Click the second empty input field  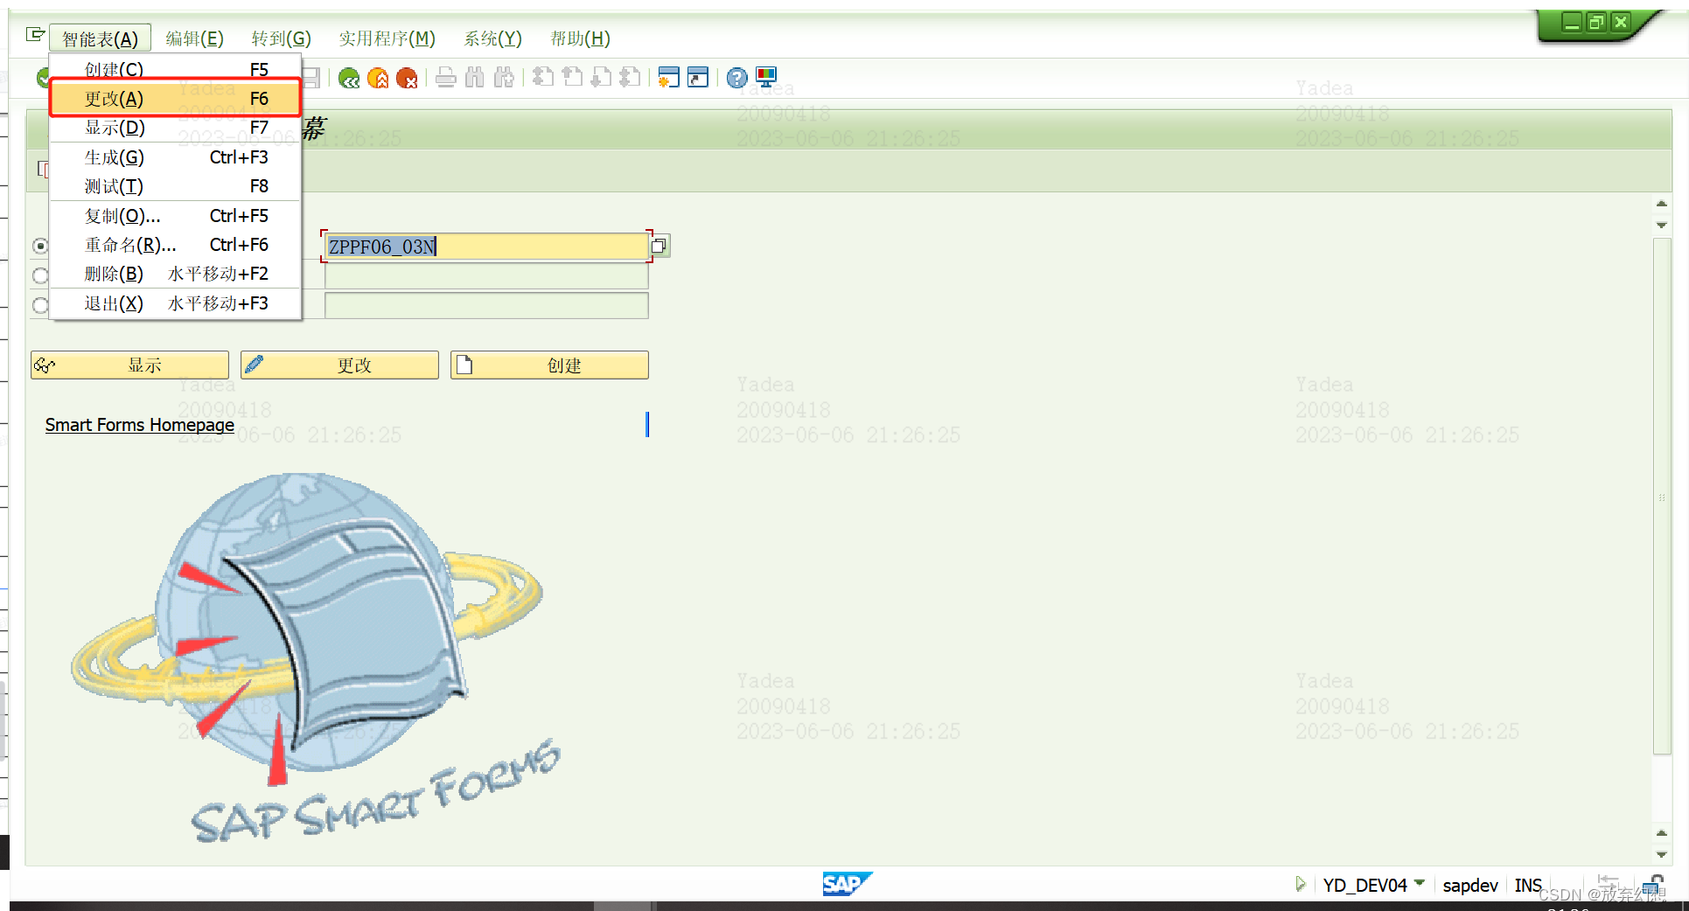coord(486,276)
